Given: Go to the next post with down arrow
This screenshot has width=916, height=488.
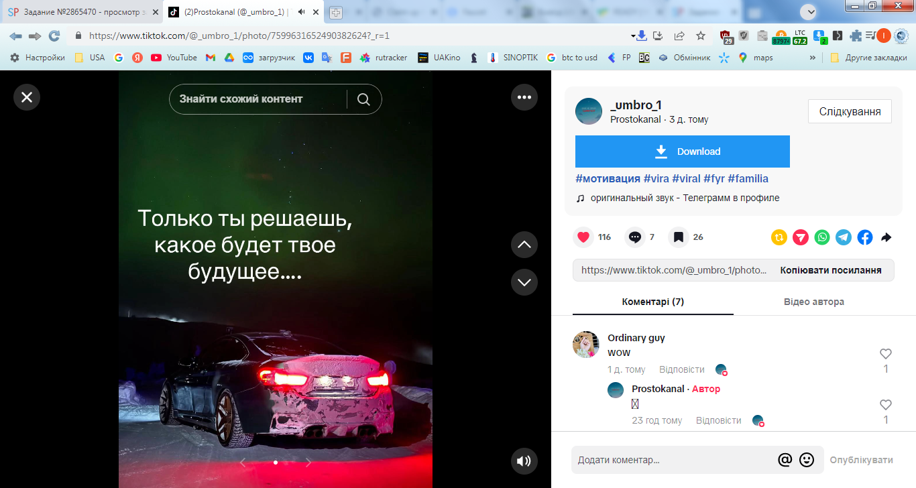Looking at the screenshot, I should tap(524, 282).
